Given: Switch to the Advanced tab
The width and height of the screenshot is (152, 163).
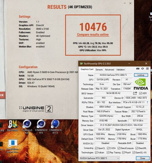Looking at the screenshot, I should click(x=109, y=70).
